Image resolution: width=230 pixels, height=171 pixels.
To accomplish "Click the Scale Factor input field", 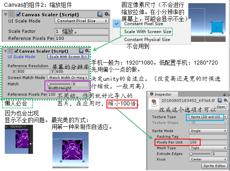I will pyautogui.click(x=82, y=31).
